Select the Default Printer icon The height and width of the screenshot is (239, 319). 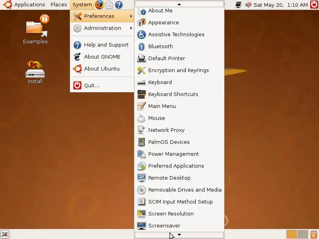tap(142, 58)
